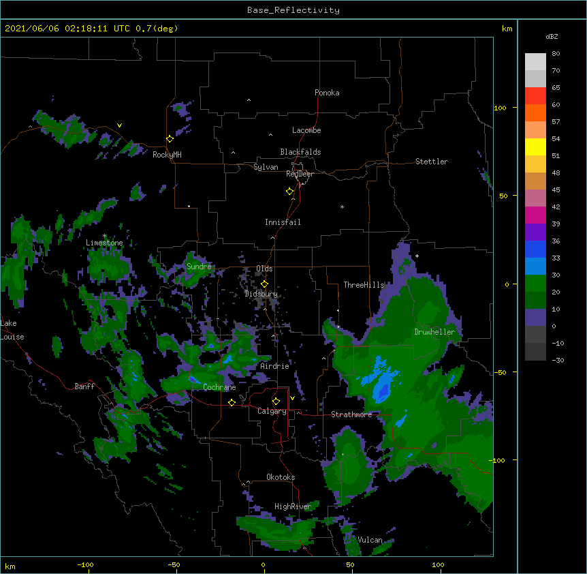
Task: Click the white plus marker north of Drumheller
Action: click(417, 256)
